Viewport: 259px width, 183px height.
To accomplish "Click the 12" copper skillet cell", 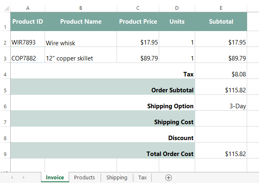I will tap(81, 58).
